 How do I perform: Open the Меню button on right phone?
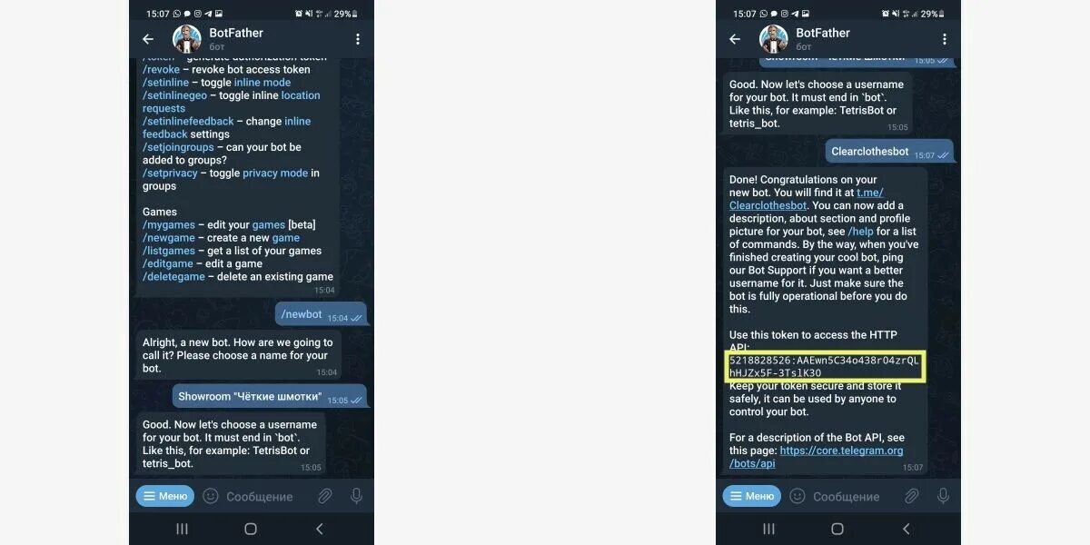point(752,496)
